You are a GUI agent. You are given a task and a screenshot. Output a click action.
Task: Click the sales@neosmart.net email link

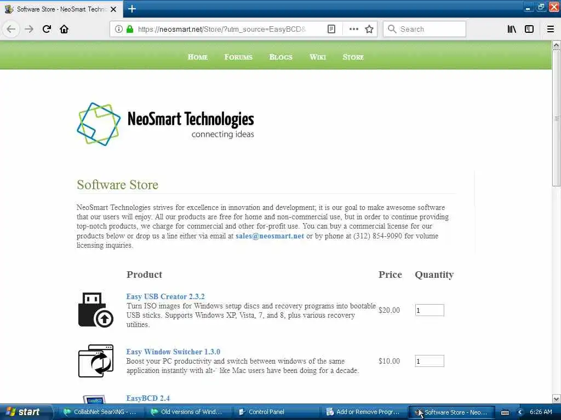coord(270,236)
